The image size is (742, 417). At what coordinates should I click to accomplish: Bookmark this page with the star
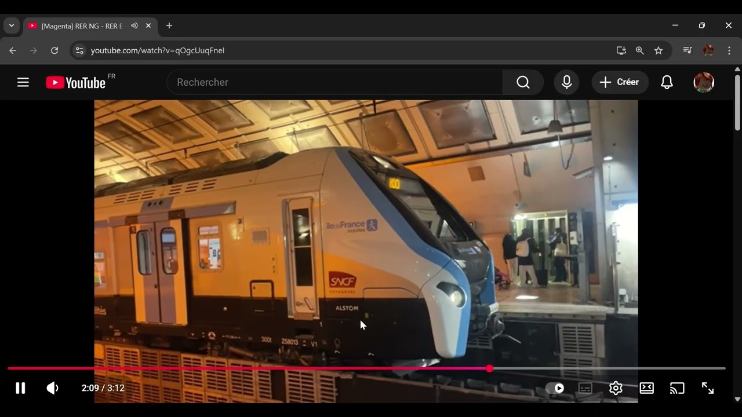(659, 50)
